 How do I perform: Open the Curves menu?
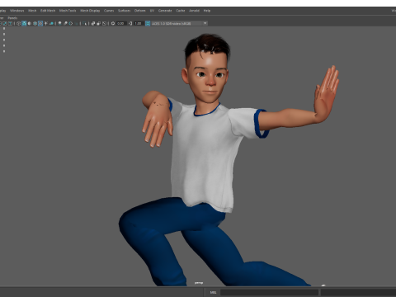pos(109,11)
